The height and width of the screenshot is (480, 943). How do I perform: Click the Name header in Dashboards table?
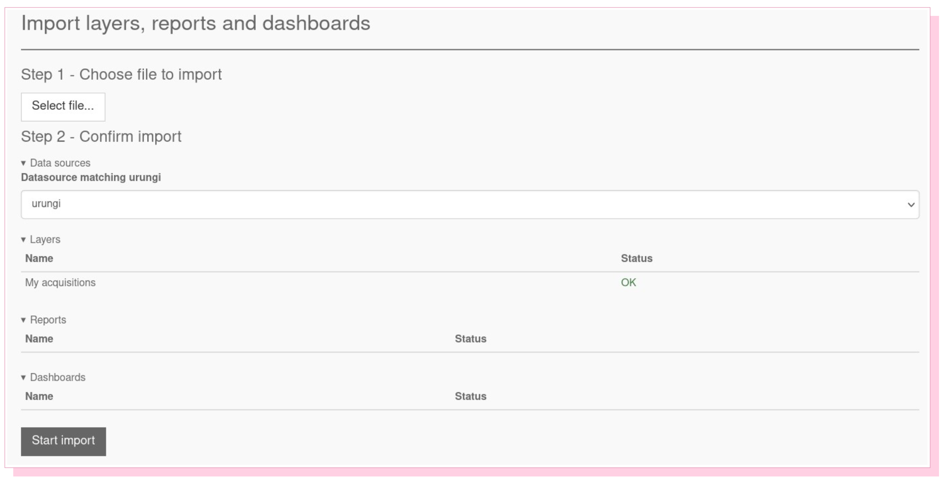click(x=39, y=396)
